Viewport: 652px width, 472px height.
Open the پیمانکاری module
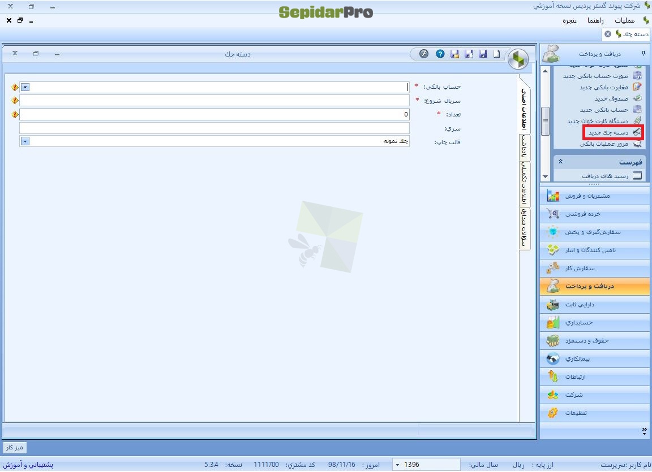[x=595, y=359]
